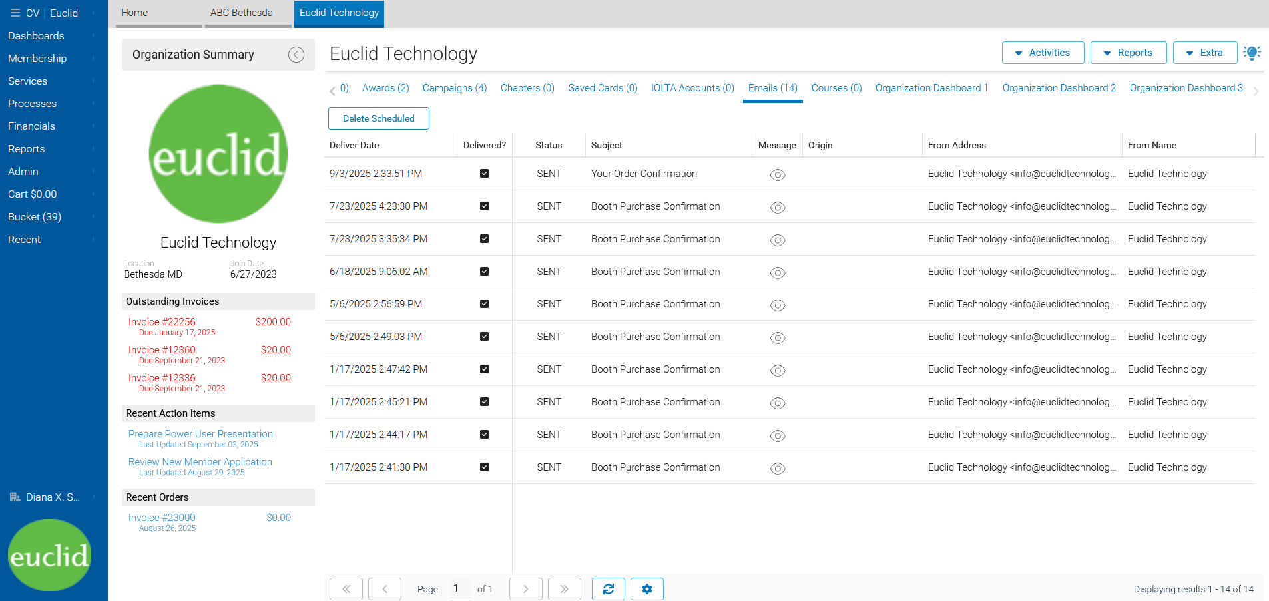Collapse the Organization Summary panel

coord(296,55)
